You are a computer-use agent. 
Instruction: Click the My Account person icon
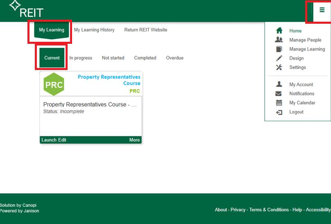click(x=279, y=84)
